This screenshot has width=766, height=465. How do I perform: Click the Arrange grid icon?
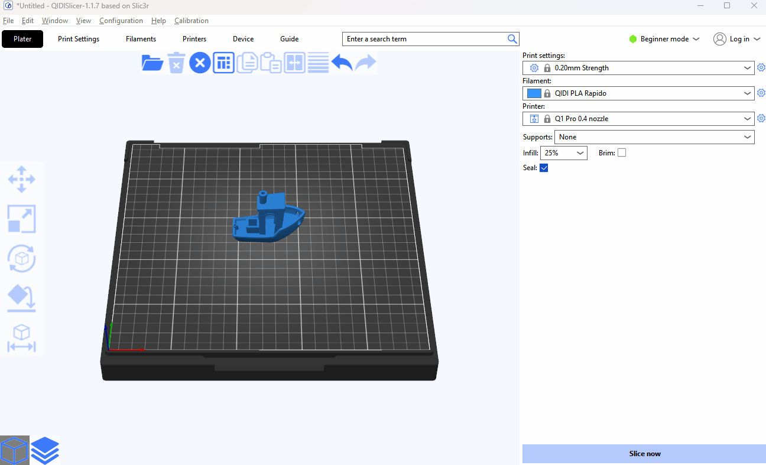pos(223,63)
